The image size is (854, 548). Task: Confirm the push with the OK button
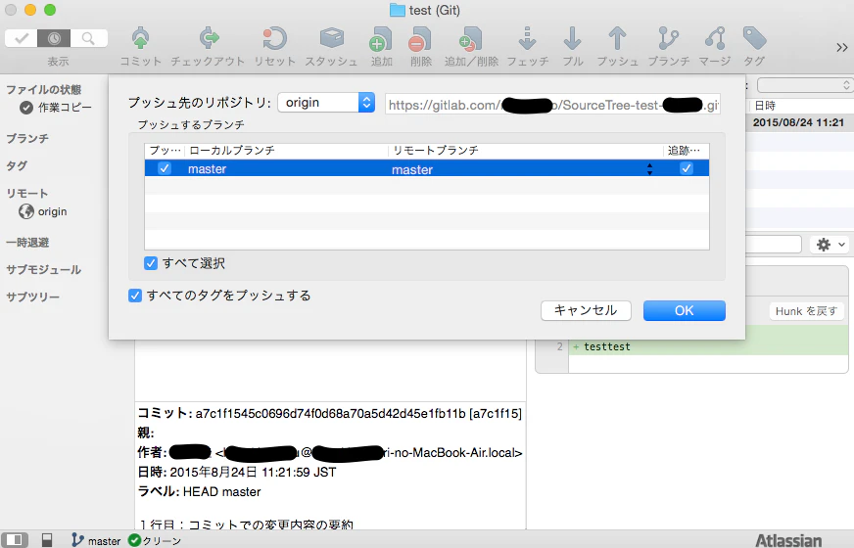(684, 311)
